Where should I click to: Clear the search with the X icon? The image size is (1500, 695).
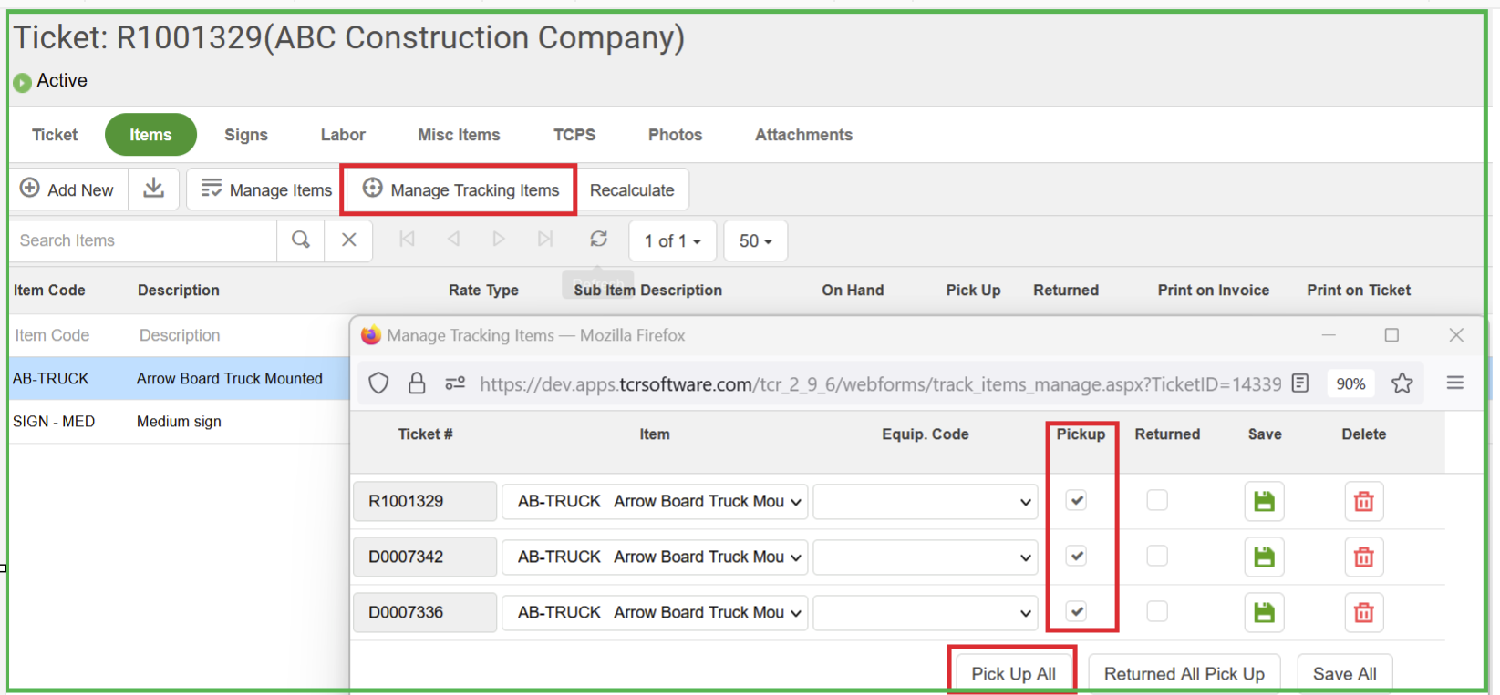pyautogui.click(x=348, y=240)
